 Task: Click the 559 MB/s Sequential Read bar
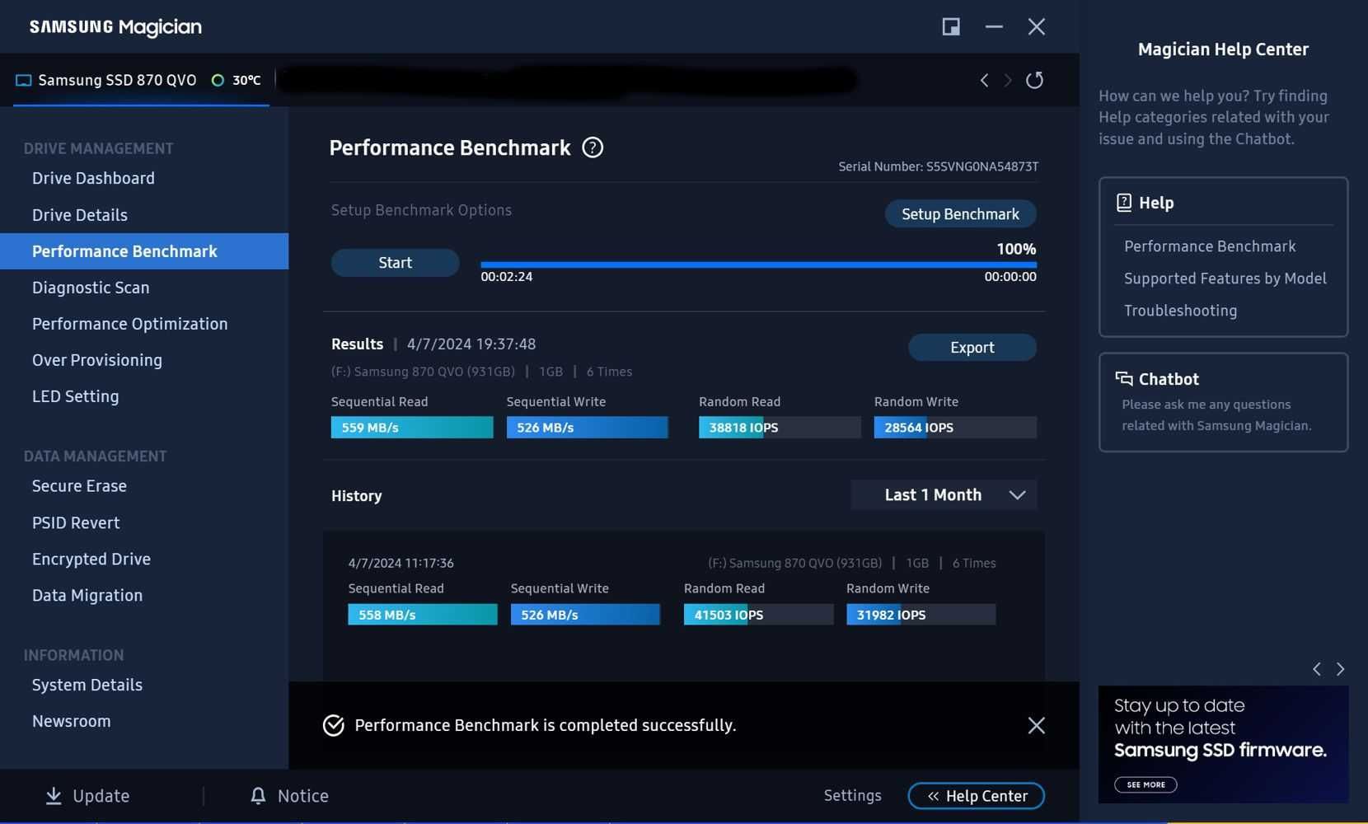coord(412,428)
